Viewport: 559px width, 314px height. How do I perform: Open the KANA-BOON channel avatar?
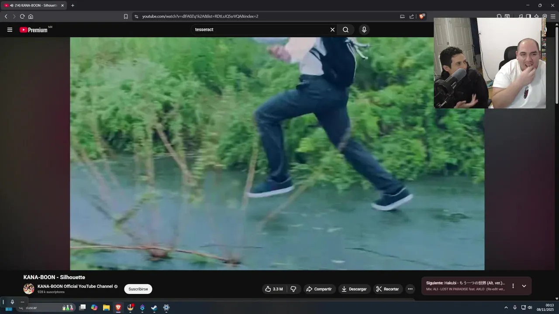pyautogui.click(x=29, y=289)
